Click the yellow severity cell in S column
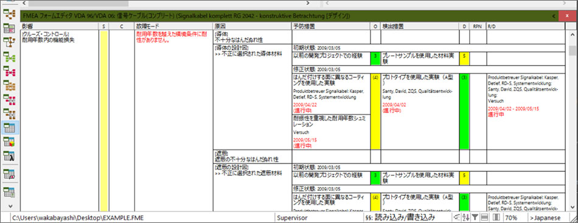The width and height of the screenshot is (578, 223). [104, 121]
